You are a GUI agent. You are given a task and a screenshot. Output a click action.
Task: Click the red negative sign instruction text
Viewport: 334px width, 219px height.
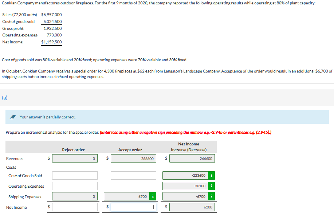185,132
